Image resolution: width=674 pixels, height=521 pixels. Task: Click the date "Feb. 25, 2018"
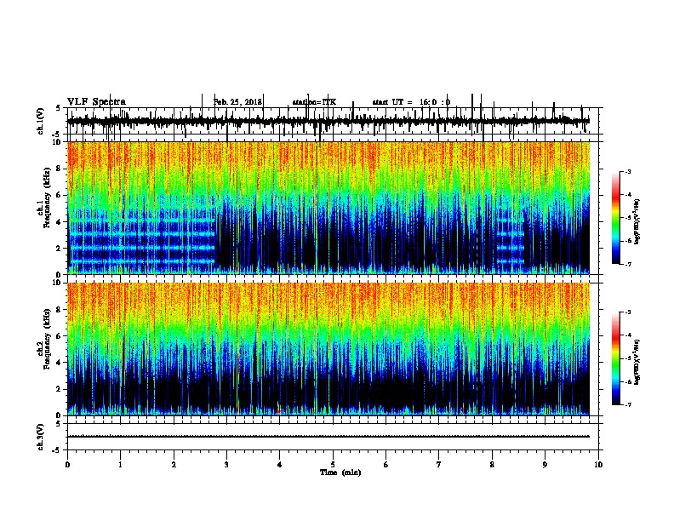[x=237, y=102]
